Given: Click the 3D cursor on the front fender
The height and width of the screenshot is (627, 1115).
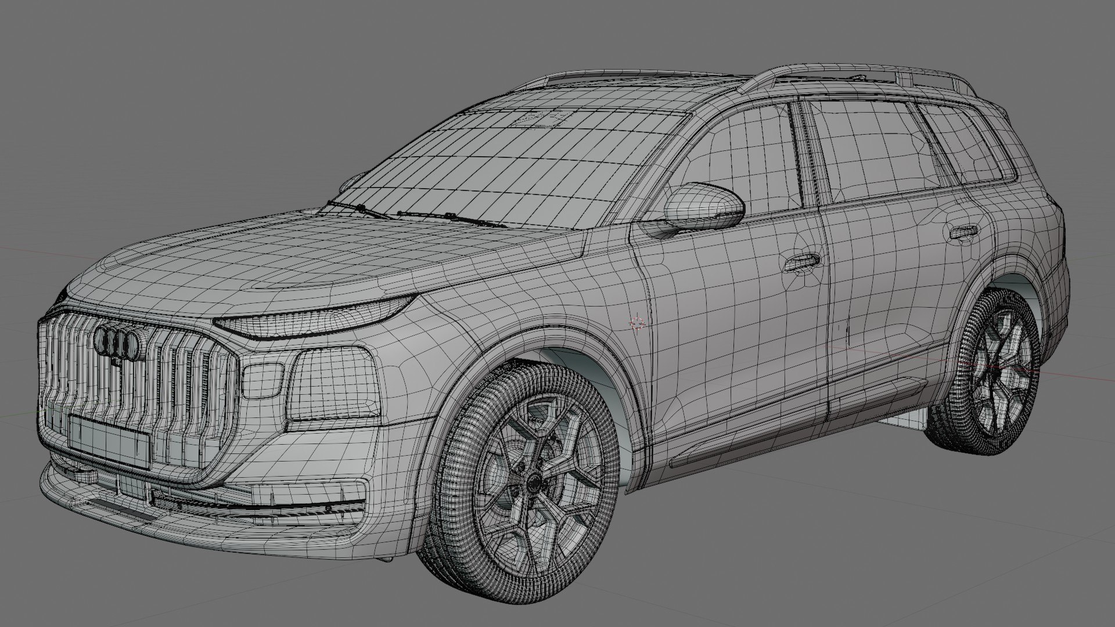Looking at the screenshot, I should point(638,323).
